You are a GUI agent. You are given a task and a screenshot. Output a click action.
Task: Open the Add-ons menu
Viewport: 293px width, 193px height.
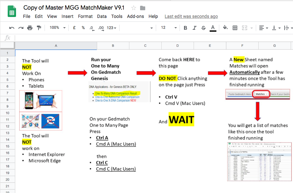[x=136, y=16]
